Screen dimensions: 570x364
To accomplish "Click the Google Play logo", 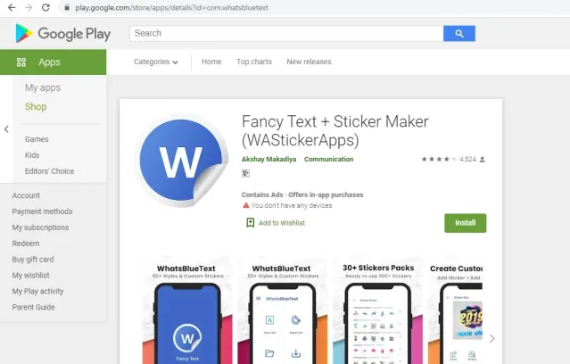I will pos(63,33).
